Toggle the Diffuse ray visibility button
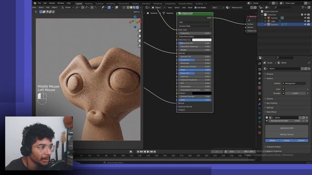Image resolution: width=312 pixels, height=175 pixels. 273,140
